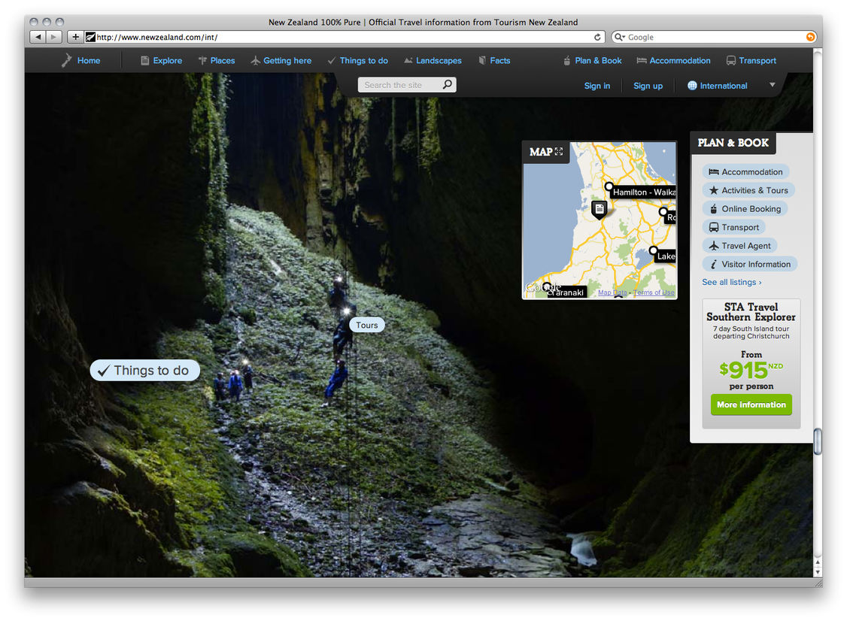The width and height of the screenshot is (847, 621).
Task: Select Things to do in navigation bar
Action: click(357, 61)
